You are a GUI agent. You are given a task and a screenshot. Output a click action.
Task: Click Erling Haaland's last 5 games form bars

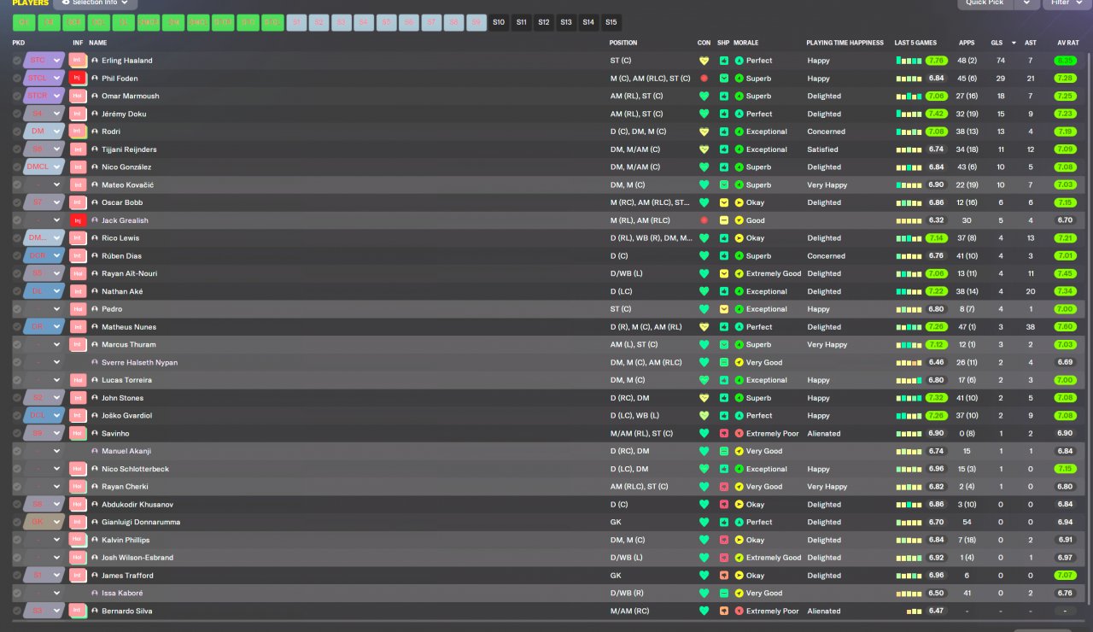(909, 61)
